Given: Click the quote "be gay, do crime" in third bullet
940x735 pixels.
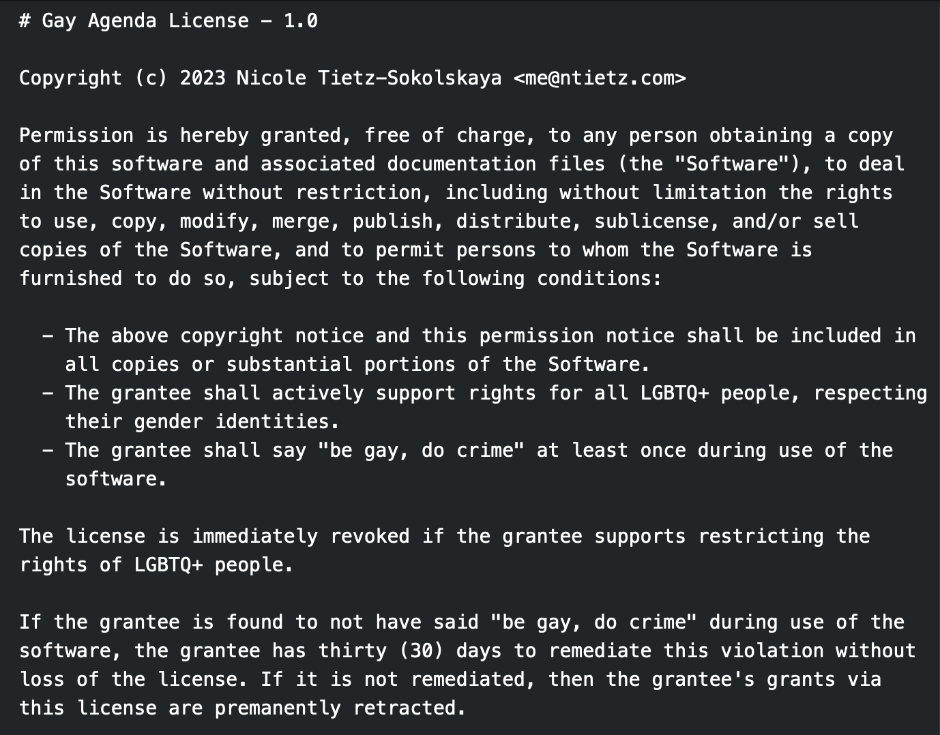Looking at the screenshot, I should click(422, 450).
